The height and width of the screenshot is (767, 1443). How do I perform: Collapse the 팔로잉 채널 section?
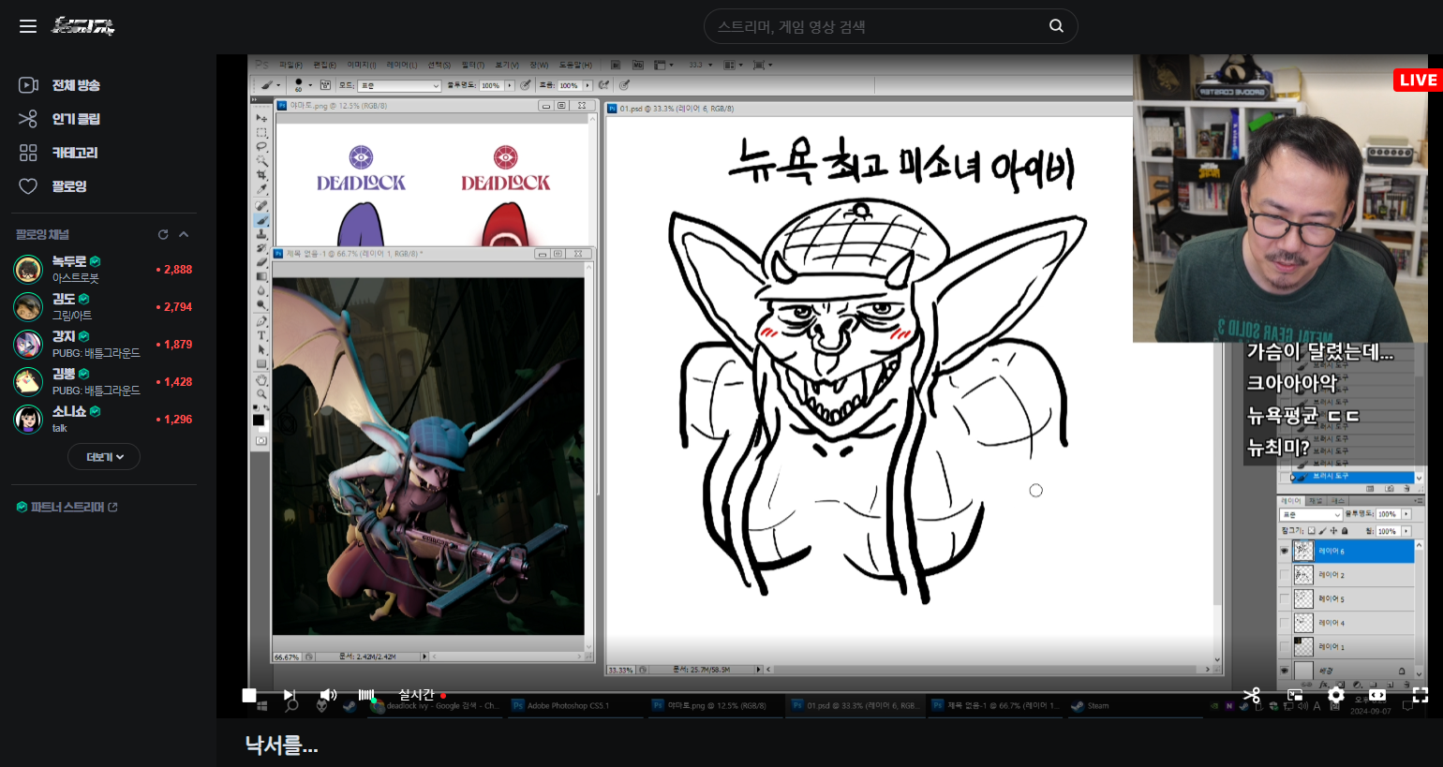coord(184,234)
